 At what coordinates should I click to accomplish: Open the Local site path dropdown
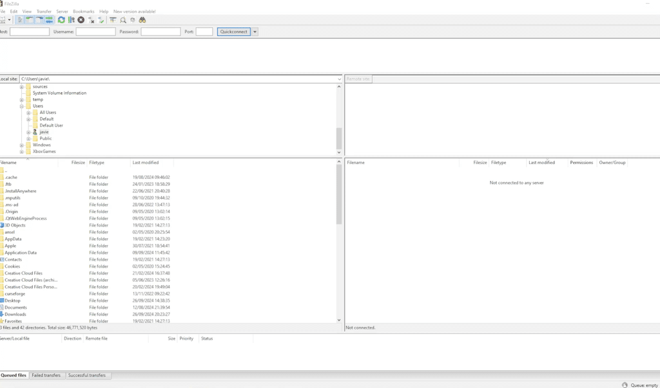339,79
